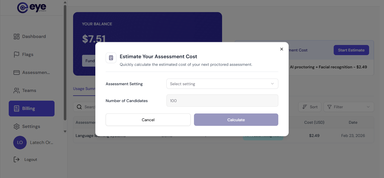Image resolution: width=384 pixels, height=178 pixels.
Task: Click the Dashboard grid icon in sidebar
Action: click(x=17, y=37)
